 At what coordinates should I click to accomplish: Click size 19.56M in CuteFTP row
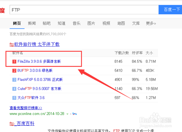point(152,89)
